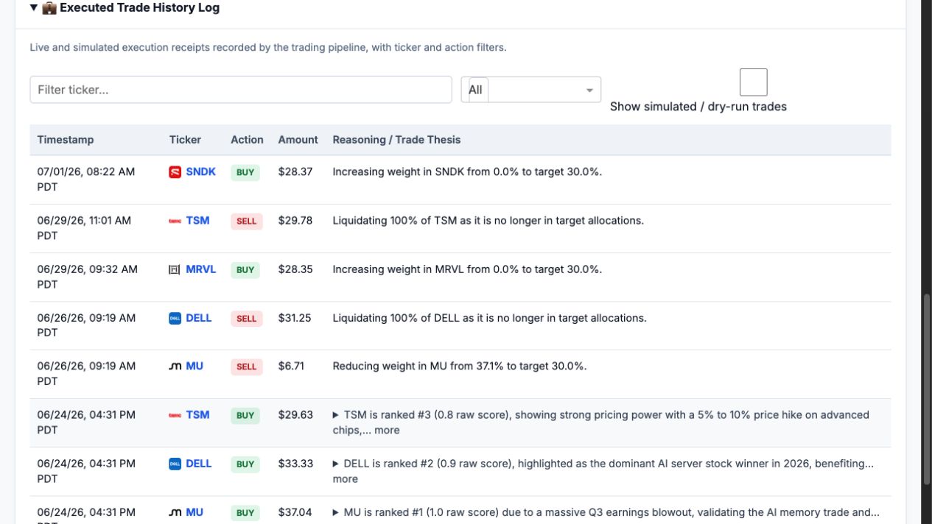Click the MRVL logo icon
The height and width of the screenshot is (524, 932).
click(175, 269)
